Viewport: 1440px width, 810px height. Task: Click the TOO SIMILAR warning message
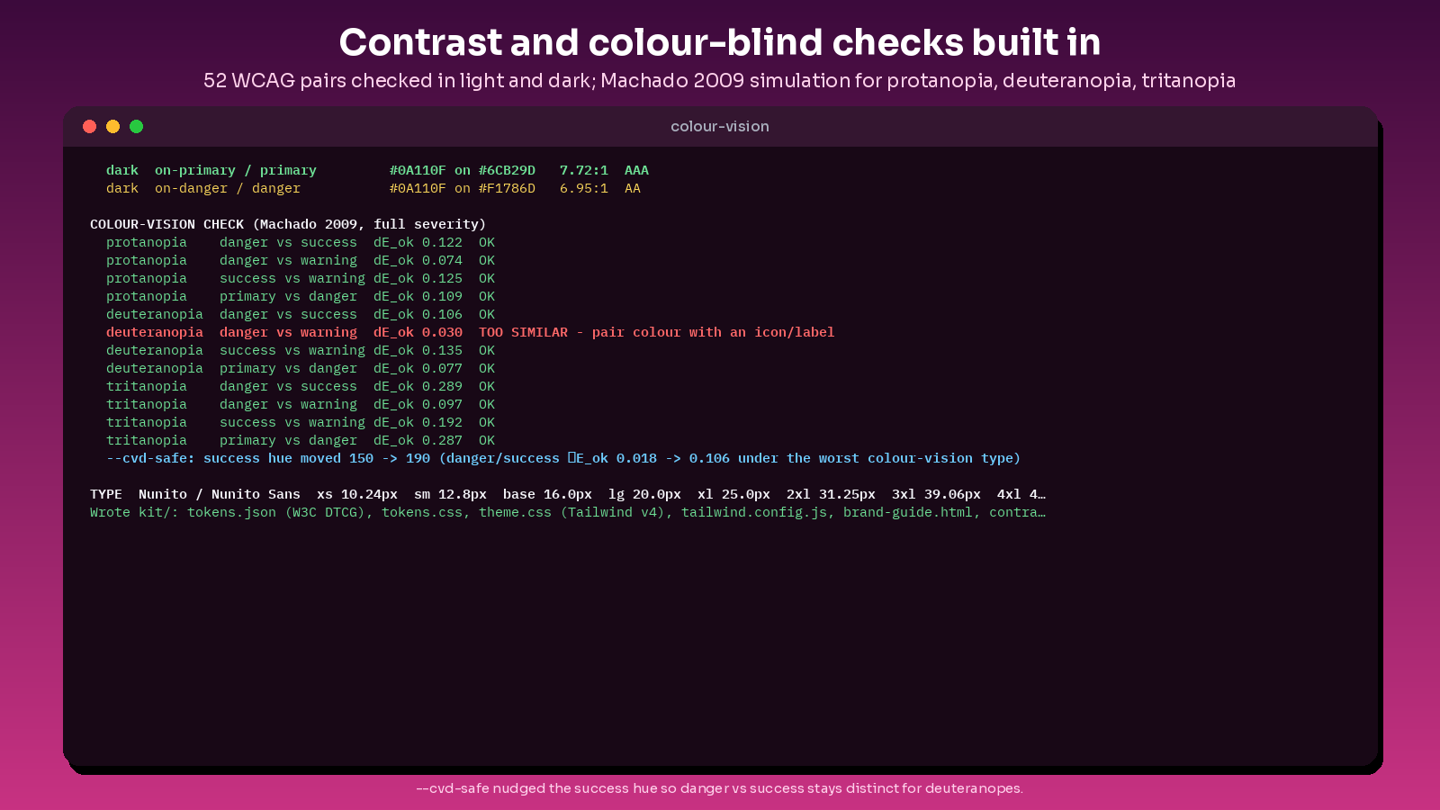coord(657,332)
